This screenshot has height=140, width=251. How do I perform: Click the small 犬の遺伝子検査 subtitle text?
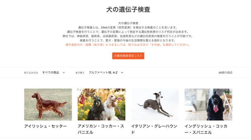[128, 23]
